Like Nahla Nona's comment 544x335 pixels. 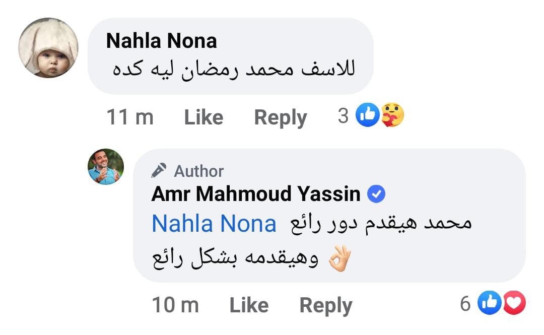pyautogui.click(x=203, y=117)
